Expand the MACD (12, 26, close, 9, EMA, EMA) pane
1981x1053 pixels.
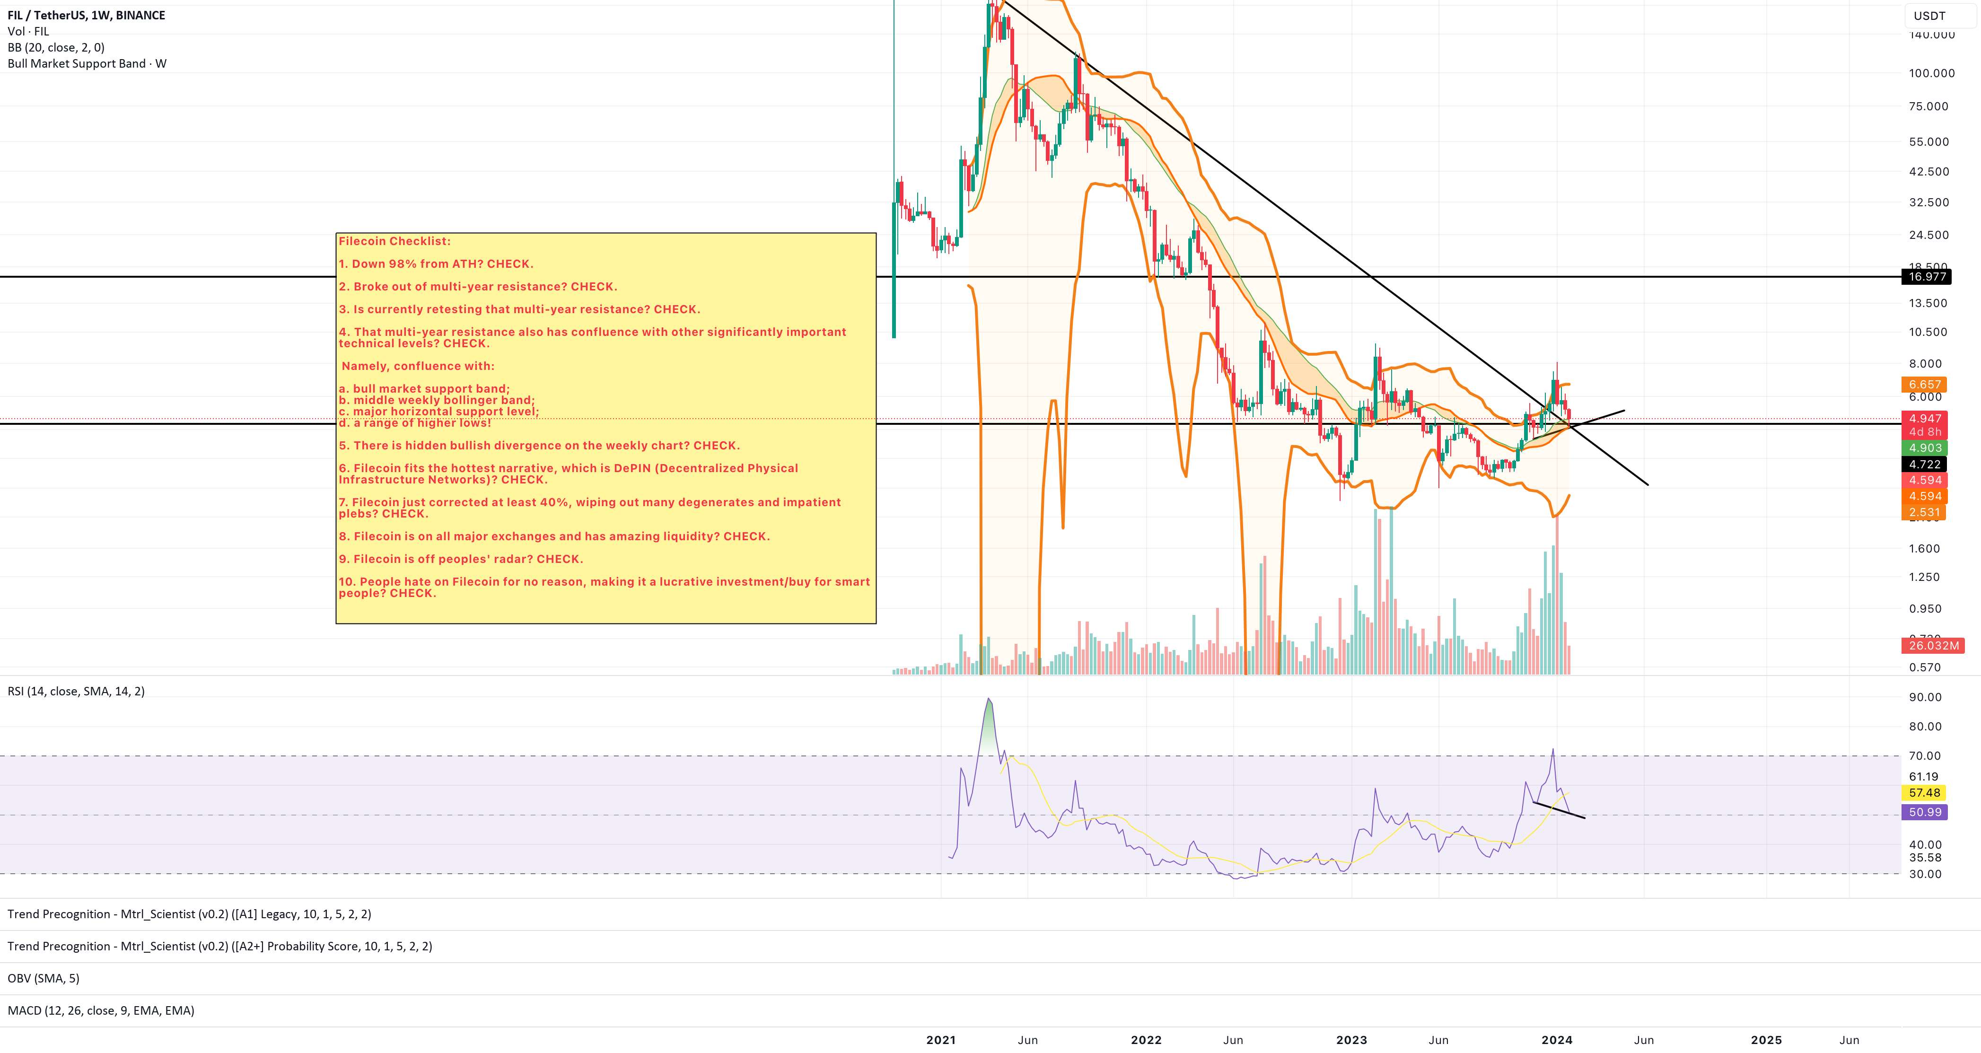[101, 1011]
